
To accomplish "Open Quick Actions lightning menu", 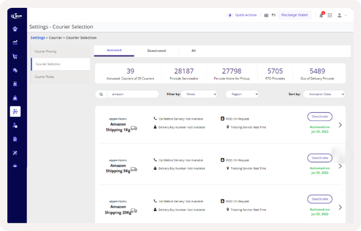I will point(242,15).
